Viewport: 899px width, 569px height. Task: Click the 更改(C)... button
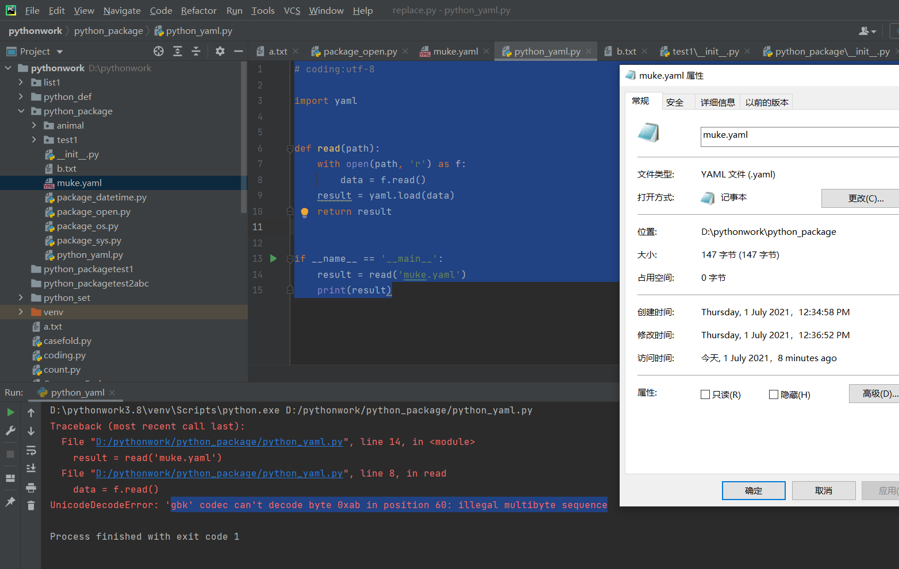[x=862, y=198]
